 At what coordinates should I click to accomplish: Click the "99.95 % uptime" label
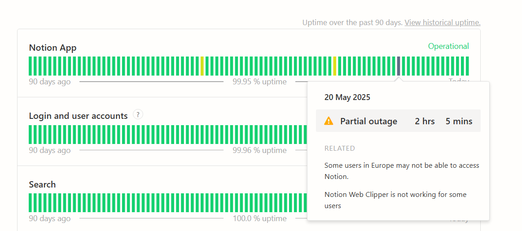tap(259, 82)
